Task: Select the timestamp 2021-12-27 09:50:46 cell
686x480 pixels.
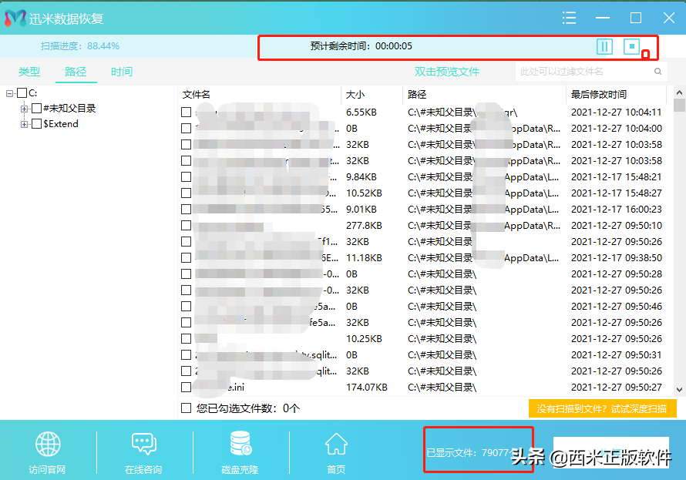Action: pos(617,307)
